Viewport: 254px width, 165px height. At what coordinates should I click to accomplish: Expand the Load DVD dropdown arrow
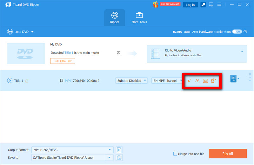(x=32, y=32)
